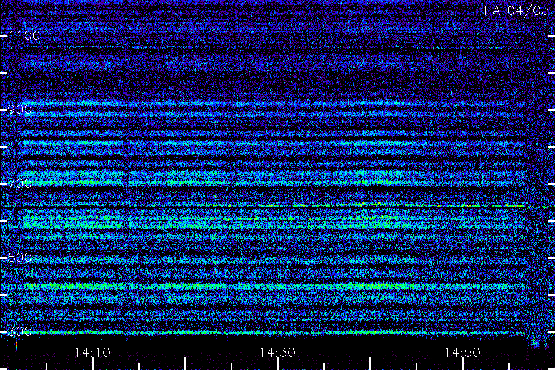Click the tick mark below 14:30
Viewport: 555px width, 370px height.
point(277,364)
